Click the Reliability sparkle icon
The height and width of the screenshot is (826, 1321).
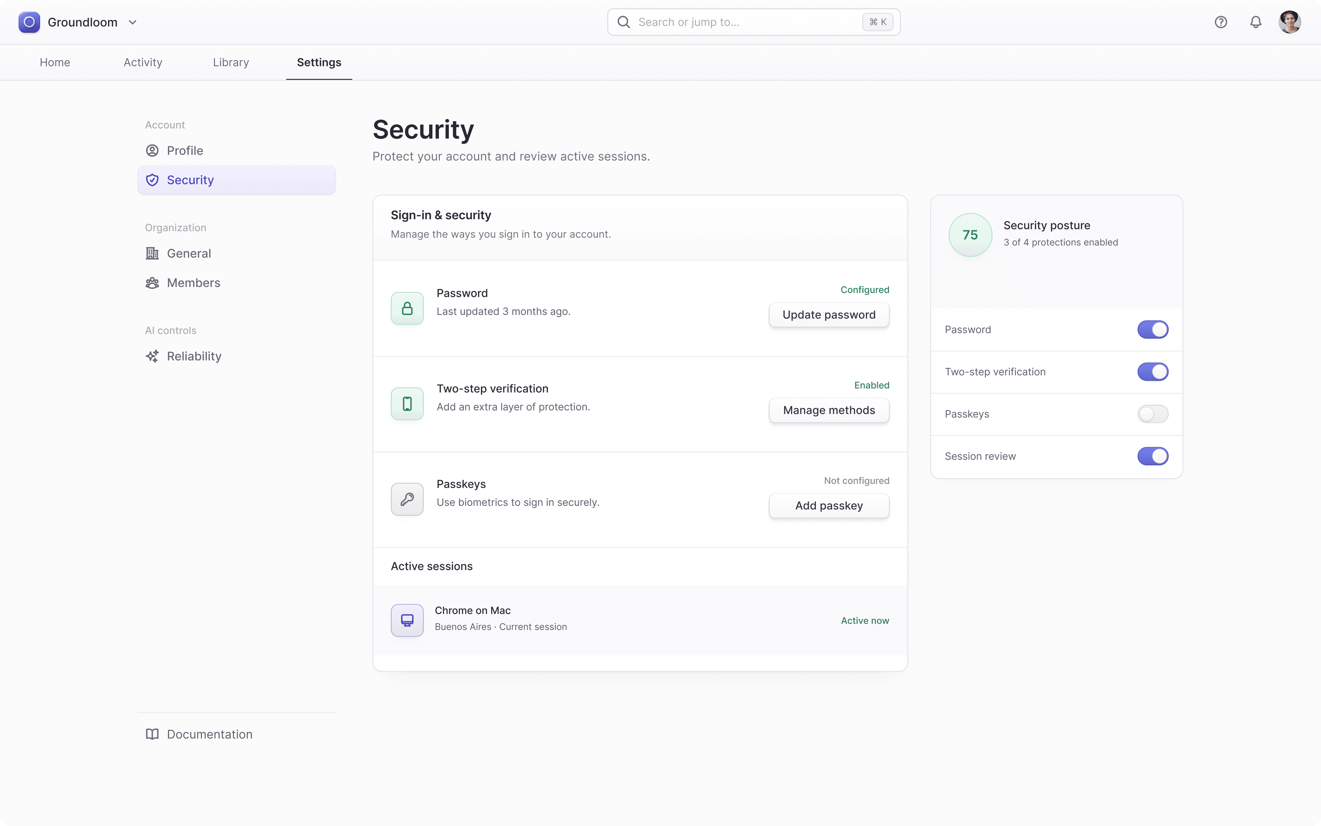click(x=152, y=356)
